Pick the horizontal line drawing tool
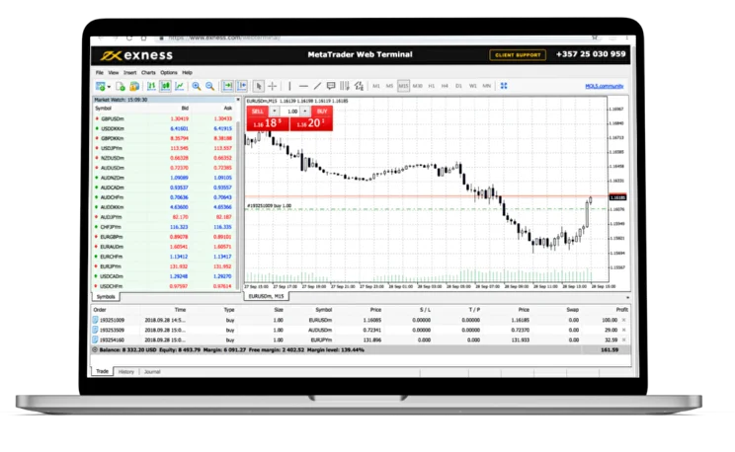 (x=303, y=86)
